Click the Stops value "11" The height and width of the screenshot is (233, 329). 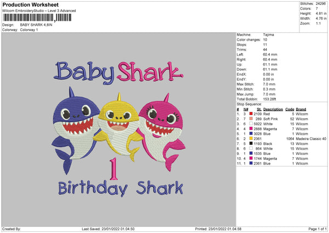click(x=265, y=45)
